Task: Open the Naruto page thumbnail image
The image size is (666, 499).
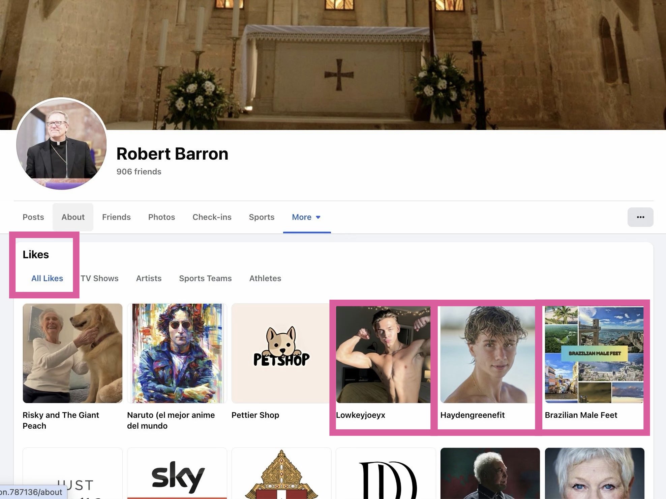Action: 177,353
